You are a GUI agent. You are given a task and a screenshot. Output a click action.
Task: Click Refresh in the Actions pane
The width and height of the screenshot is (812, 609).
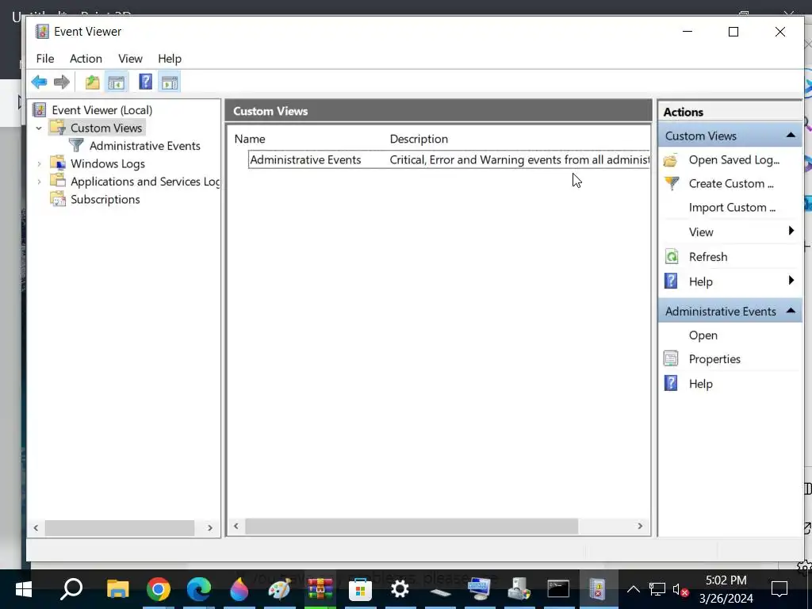click(708, 257)
